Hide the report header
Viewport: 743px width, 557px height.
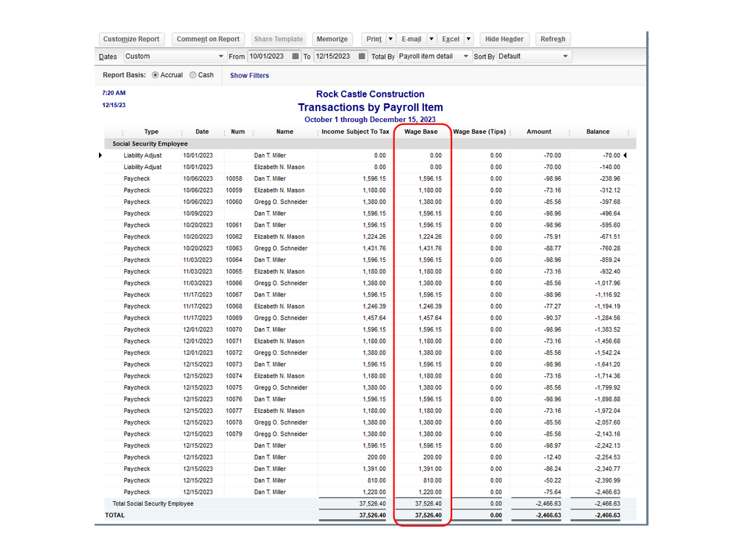point(504,39)
